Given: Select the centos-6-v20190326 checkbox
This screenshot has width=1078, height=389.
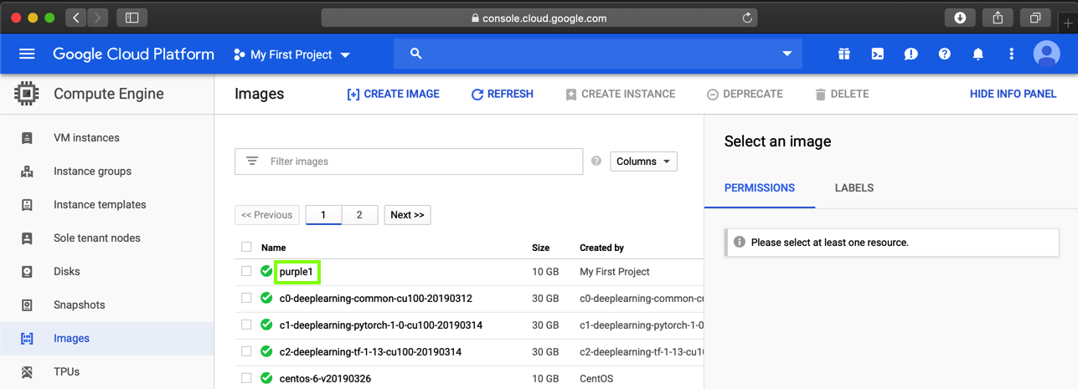Looking at the screenshot, I should (246, 378).
